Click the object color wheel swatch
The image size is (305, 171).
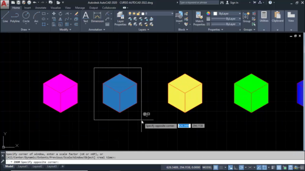click(208, 14)
